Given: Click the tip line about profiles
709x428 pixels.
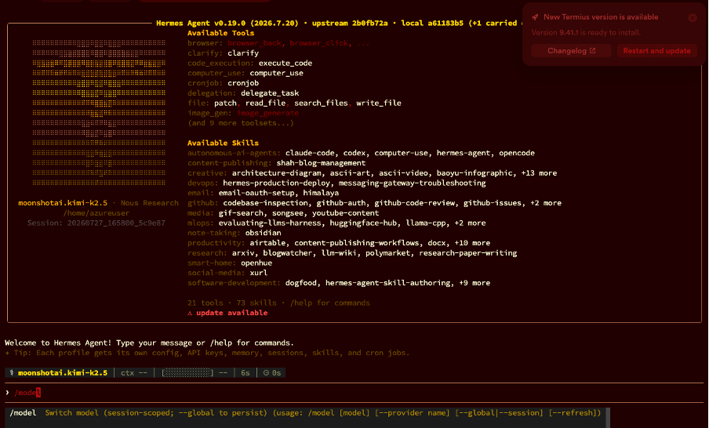Looking at the screenshot, I should pyautogui.click(x=207, y=353).
